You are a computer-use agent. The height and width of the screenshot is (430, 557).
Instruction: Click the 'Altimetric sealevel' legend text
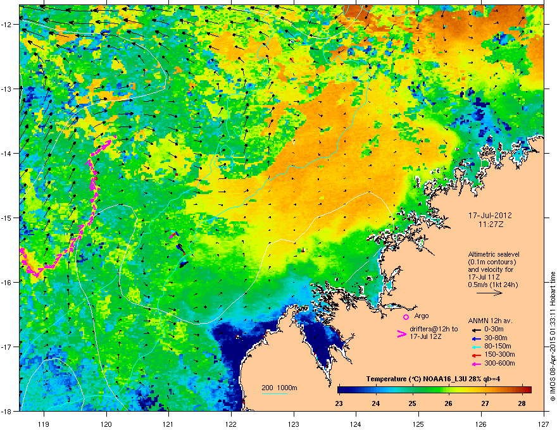click(x=494, y=254)
